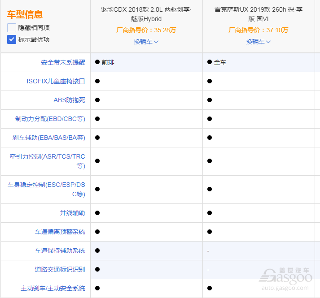320x298 pixels.
Task: Click the 前排 seatbelt reminder value
Action: 108,62
